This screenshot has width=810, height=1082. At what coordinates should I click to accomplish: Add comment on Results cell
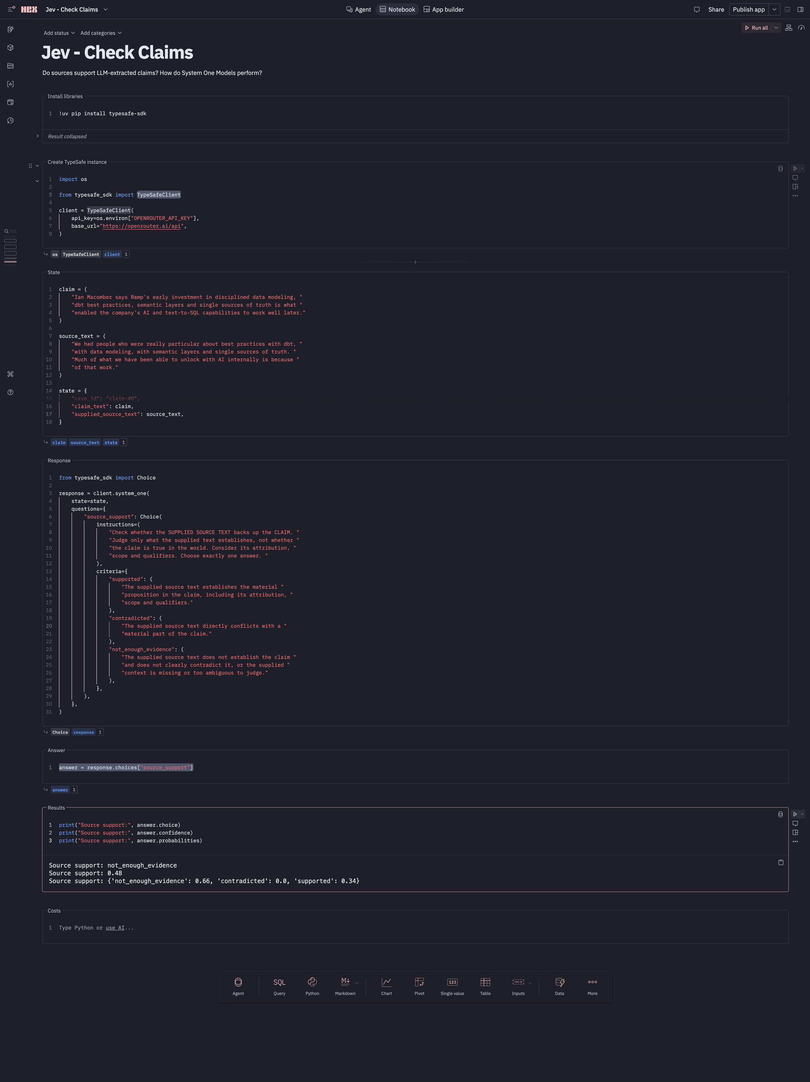pyautogui.click(x=795, y=823)
